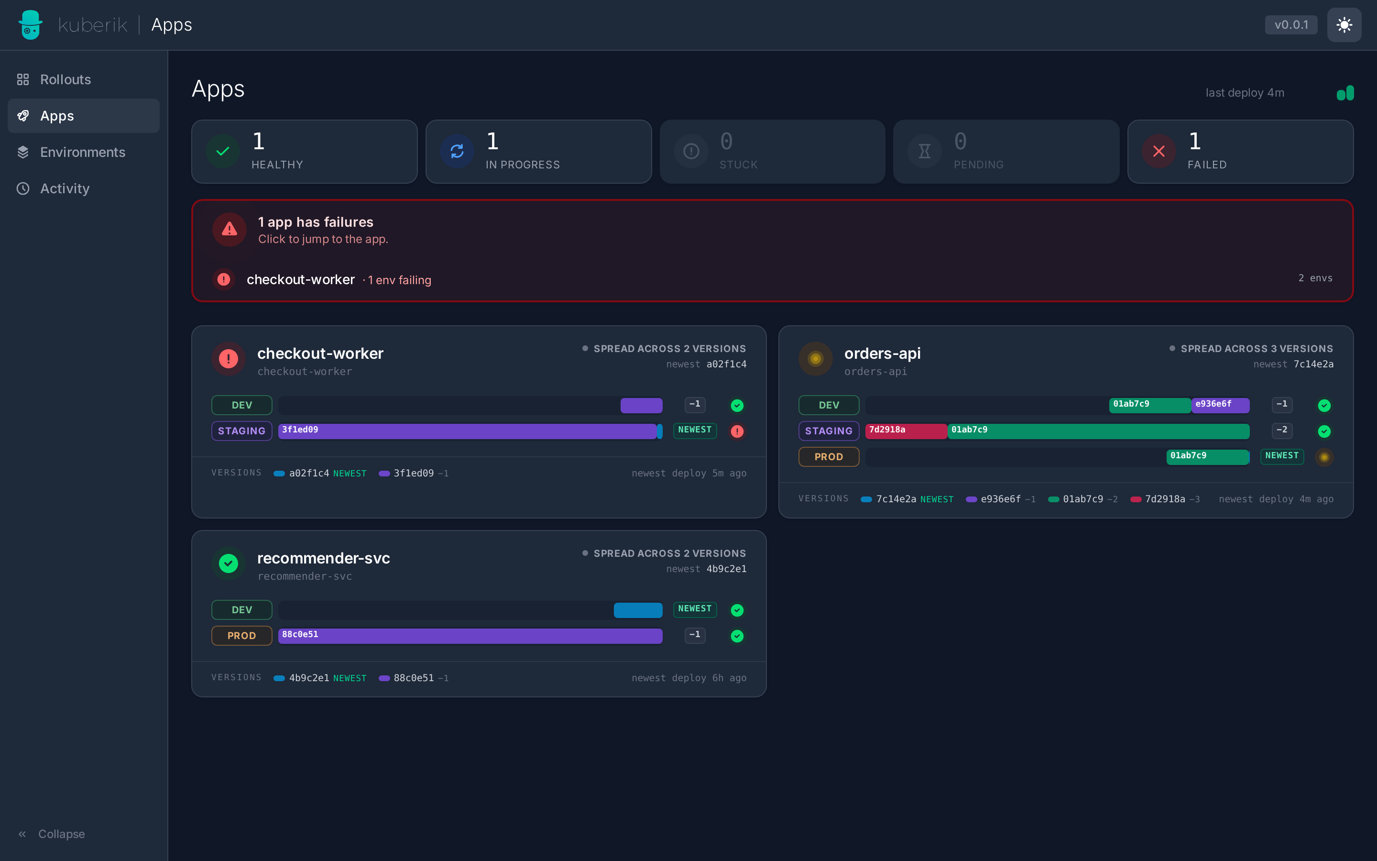Click the Environments layers icon
Viewport: 1377px width, 861px height.
coord(23,152)
